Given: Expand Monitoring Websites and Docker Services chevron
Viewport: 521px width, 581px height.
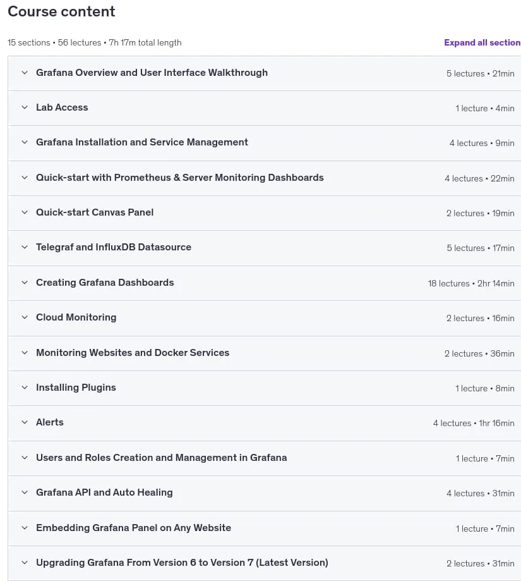Looking at the screenshot, I should click(x=25, y=352).
